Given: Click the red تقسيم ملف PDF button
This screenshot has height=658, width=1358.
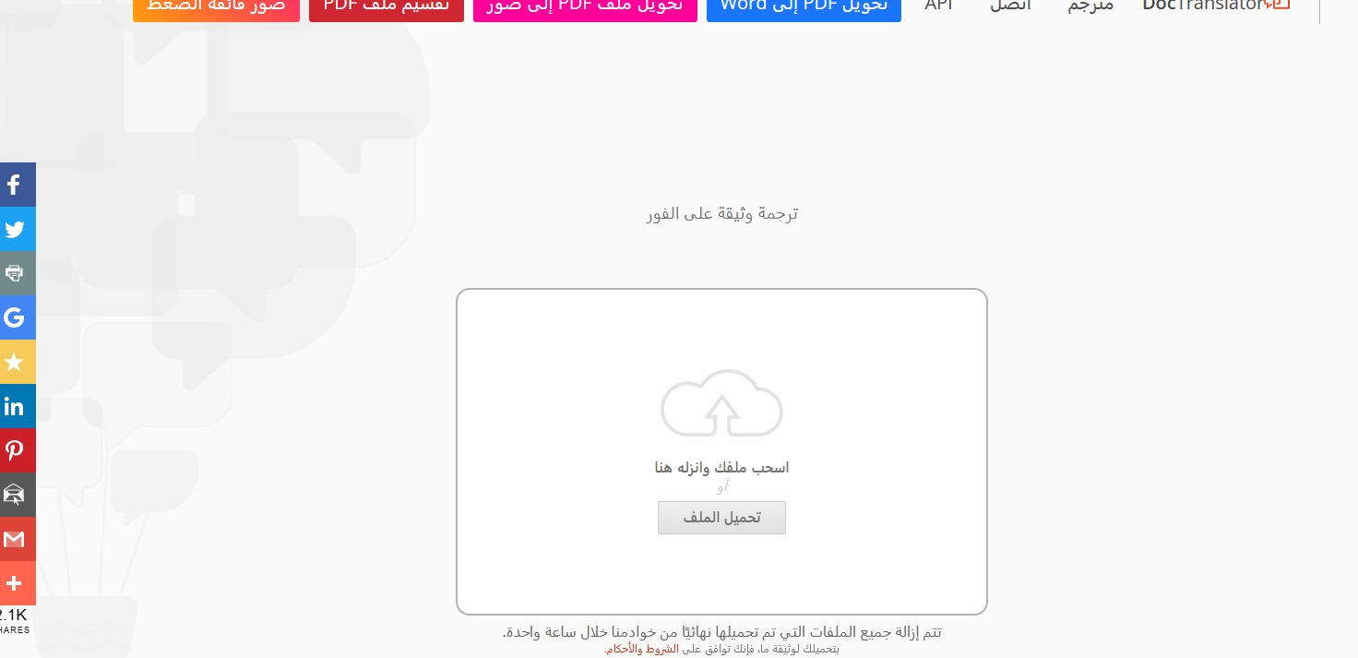Looking at the screenshot, I should 387,7.
